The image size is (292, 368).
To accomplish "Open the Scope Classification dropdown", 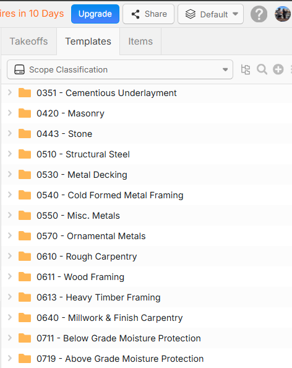I will 120,69.
